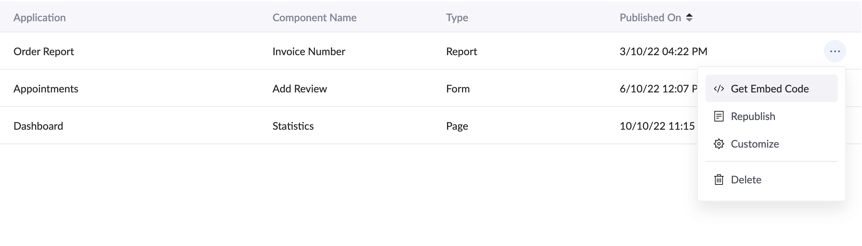Click the embed code brackets icon
The image size is (862, 246).
click(x=719, y=89)
